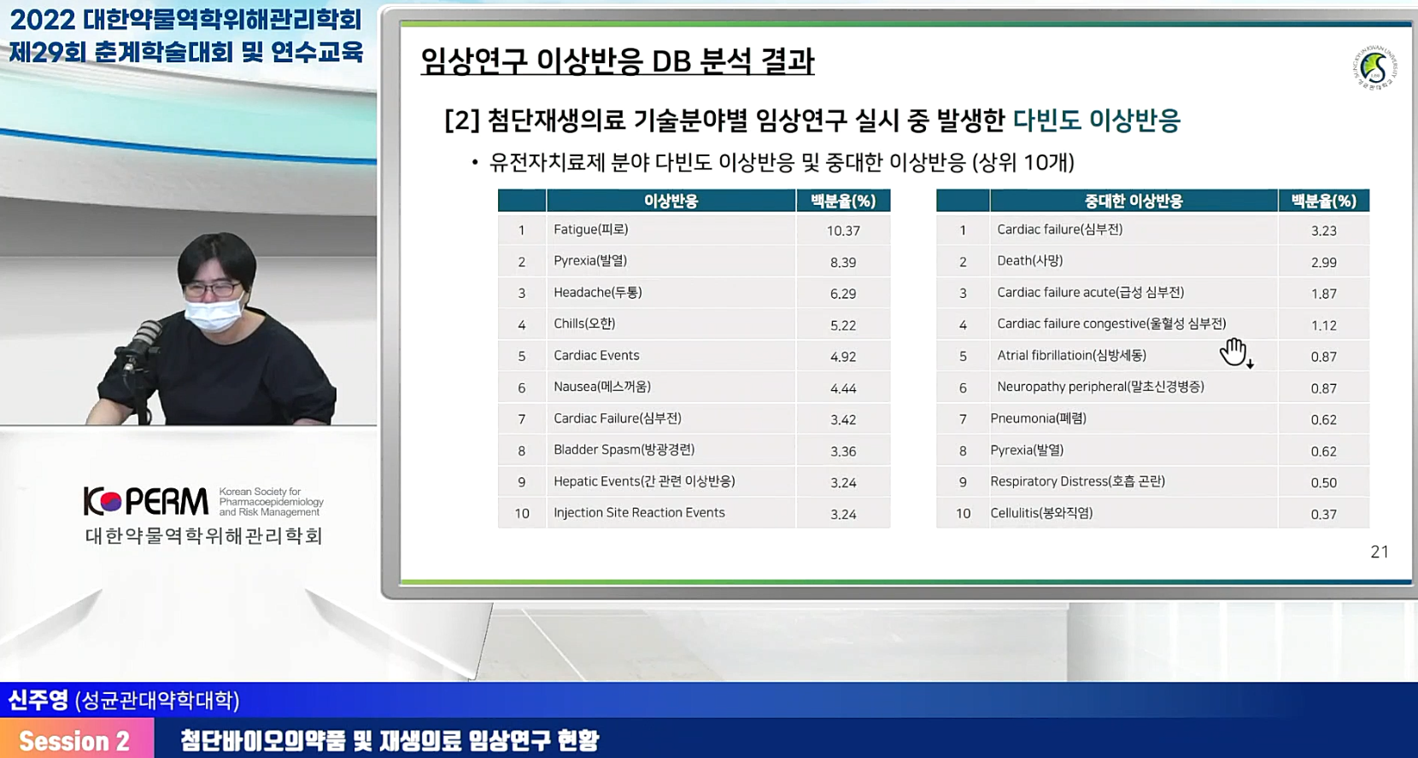Select the 'Cellulitis(봉와직염)' cell

(x=1134, y=513)
